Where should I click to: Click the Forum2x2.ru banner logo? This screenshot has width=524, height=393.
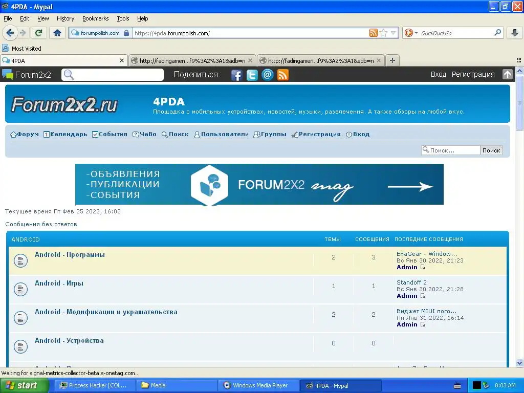click(64, 104)
